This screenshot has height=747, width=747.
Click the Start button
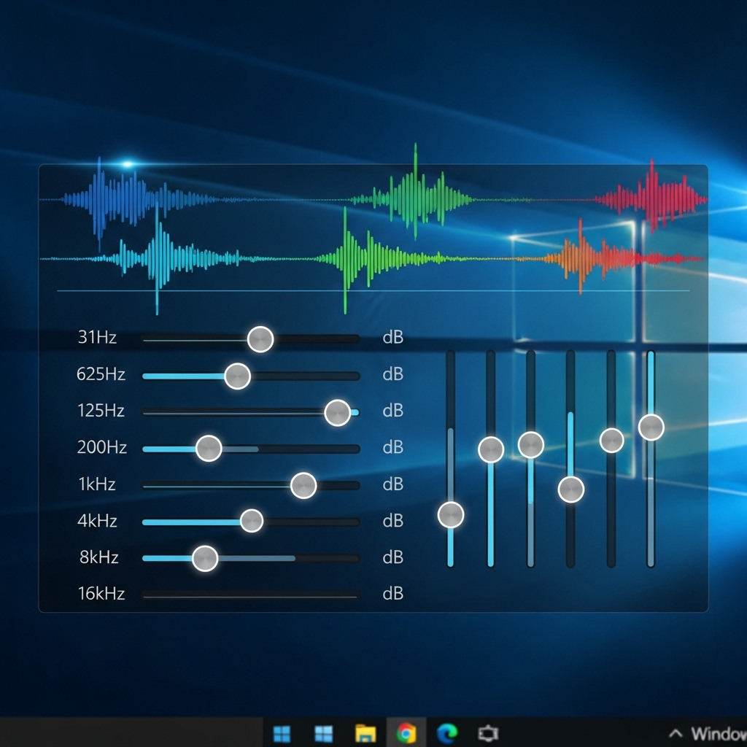pos(282,732)
